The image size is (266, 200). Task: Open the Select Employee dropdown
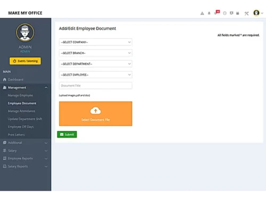click(x=96, y=75)
